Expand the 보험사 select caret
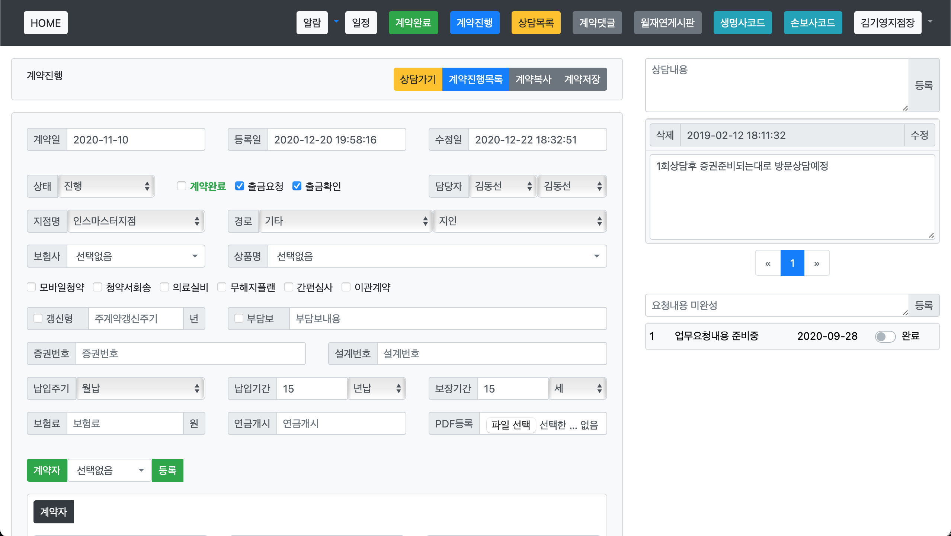Screen dimensions: 951x536 coord(195,256)
